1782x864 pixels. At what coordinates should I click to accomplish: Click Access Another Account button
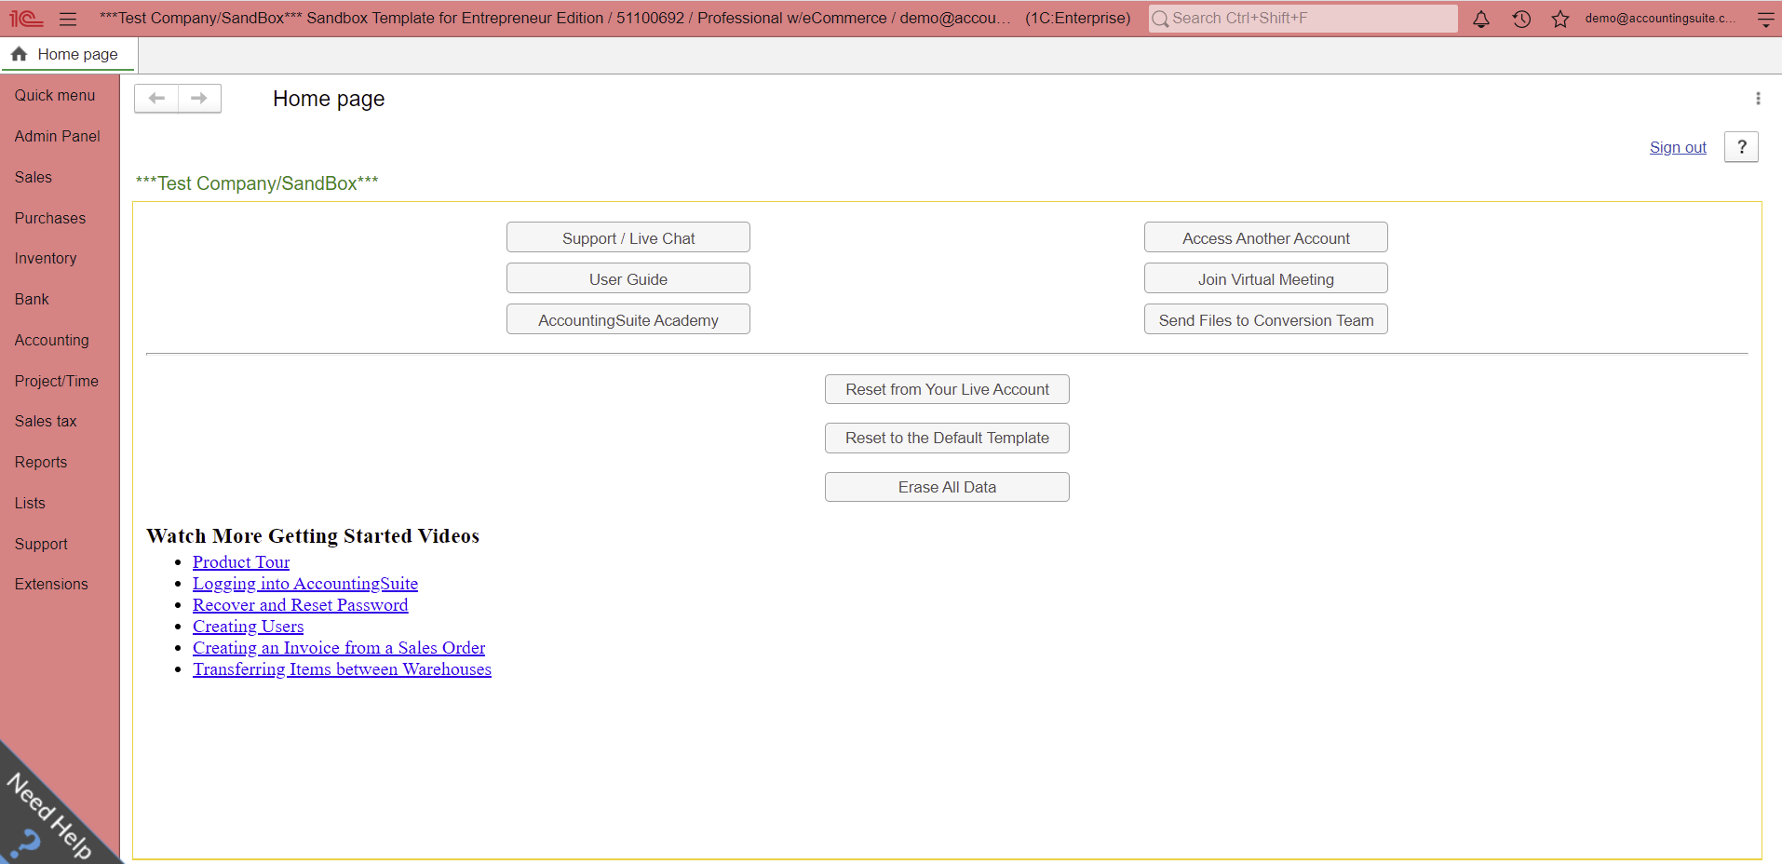[1266, 237]
